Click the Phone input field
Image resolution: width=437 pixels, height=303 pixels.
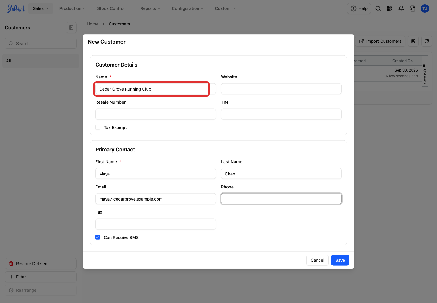pos(281,199)
